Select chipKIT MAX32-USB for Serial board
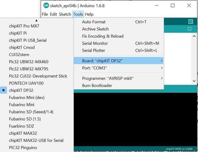 (37, 140)
